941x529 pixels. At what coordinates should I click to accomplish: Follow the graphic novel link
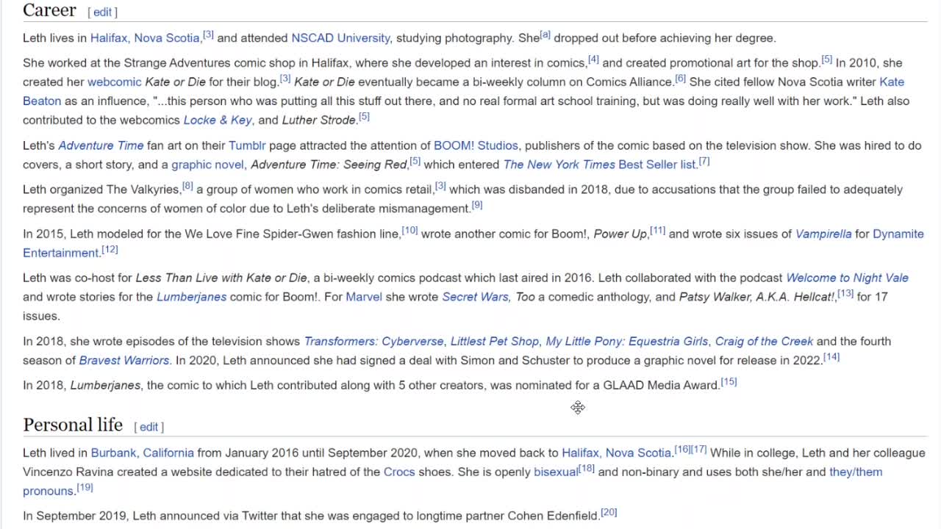[x=207, y=165]
